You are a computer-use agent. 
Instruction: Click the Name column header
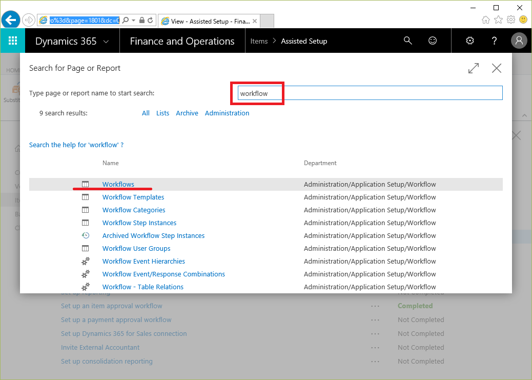pos(111,163)
